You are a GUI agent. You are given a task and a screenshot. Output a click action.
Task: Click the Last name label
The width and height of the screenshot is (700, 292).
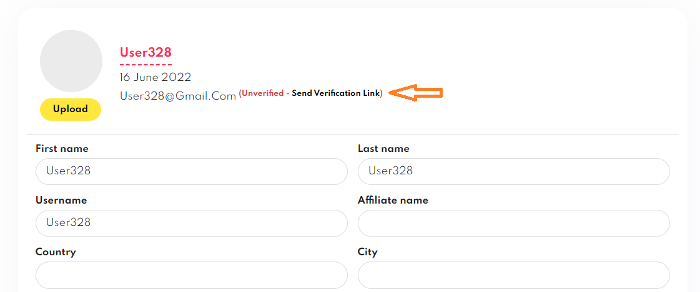click(x=383, y=149)
